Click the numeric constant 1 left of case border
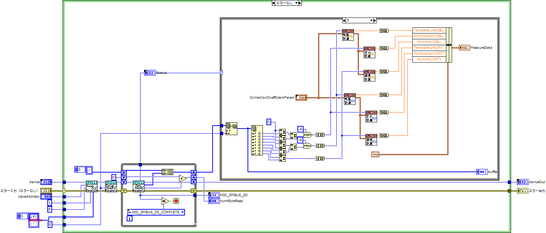 [50, 202]
